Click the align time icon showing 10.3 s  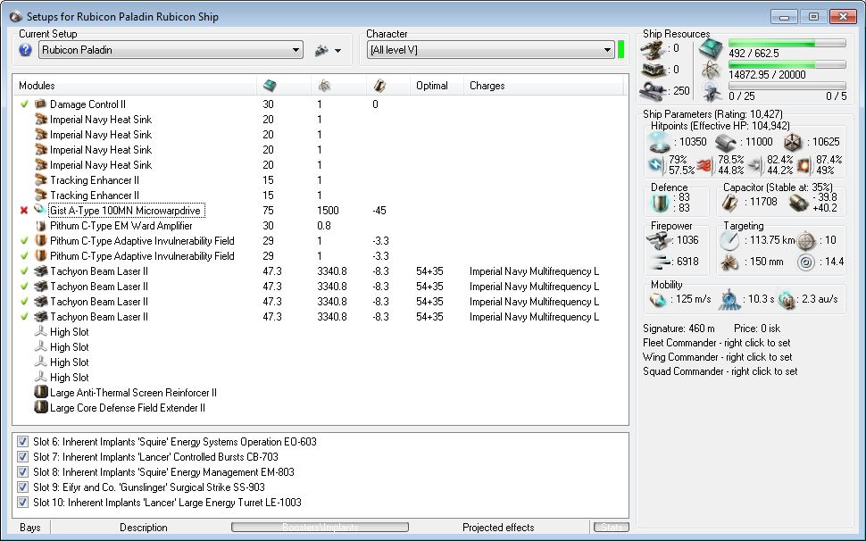coord(729,300)
